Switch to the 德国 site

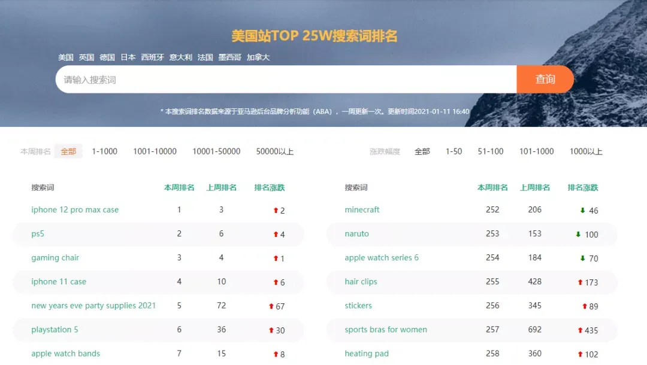pos(107,57)
